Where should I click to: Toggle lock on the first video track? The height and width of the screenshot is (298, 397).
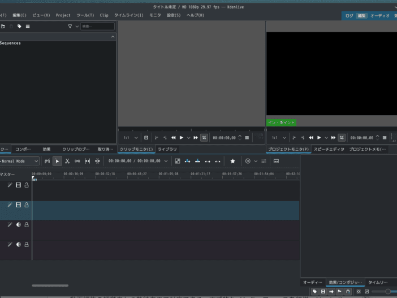coord(27,185)
